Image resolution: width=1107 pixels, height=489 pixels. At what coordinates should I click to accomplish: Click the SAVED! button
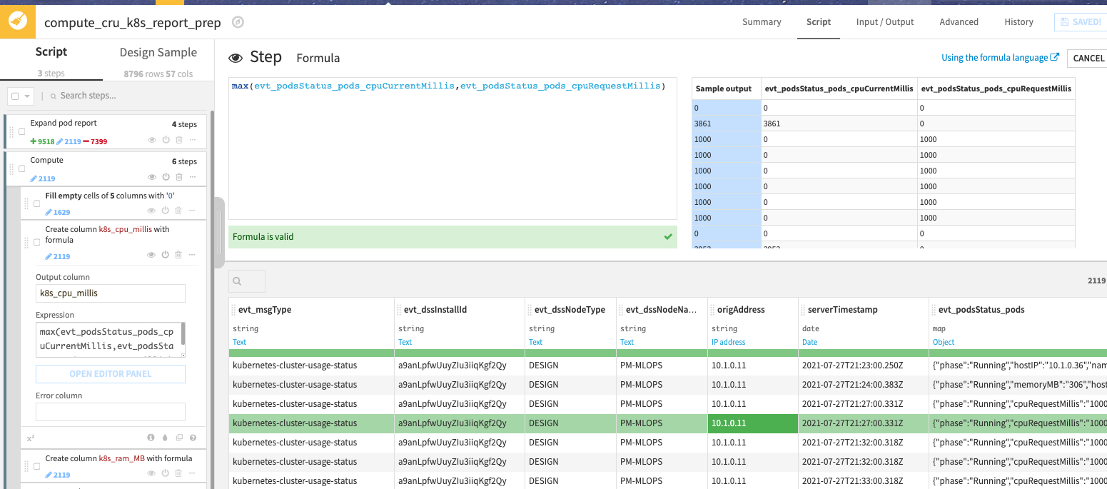click(1081, 22)
